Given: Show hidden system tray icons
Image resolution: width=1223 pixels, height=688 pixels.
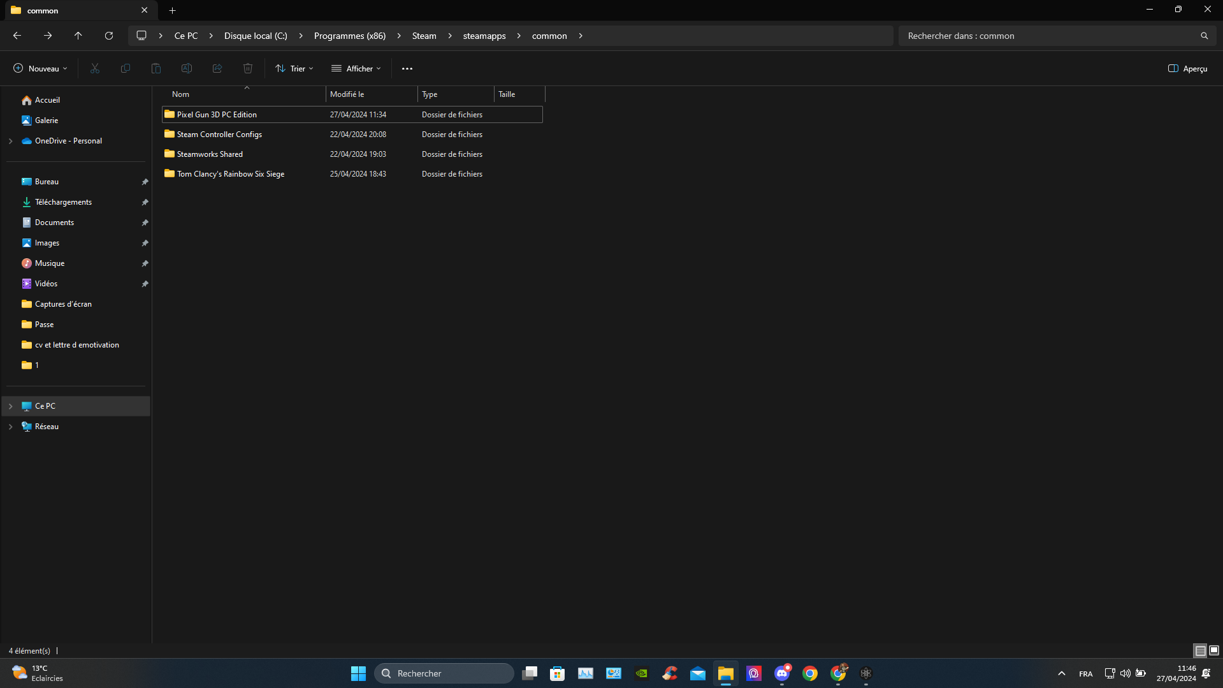Looking at the screenshot, I should point(1062,673).
